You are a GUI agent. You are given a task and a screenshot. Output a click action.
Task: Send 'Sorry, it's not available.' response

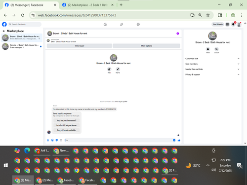coord(67,130)
